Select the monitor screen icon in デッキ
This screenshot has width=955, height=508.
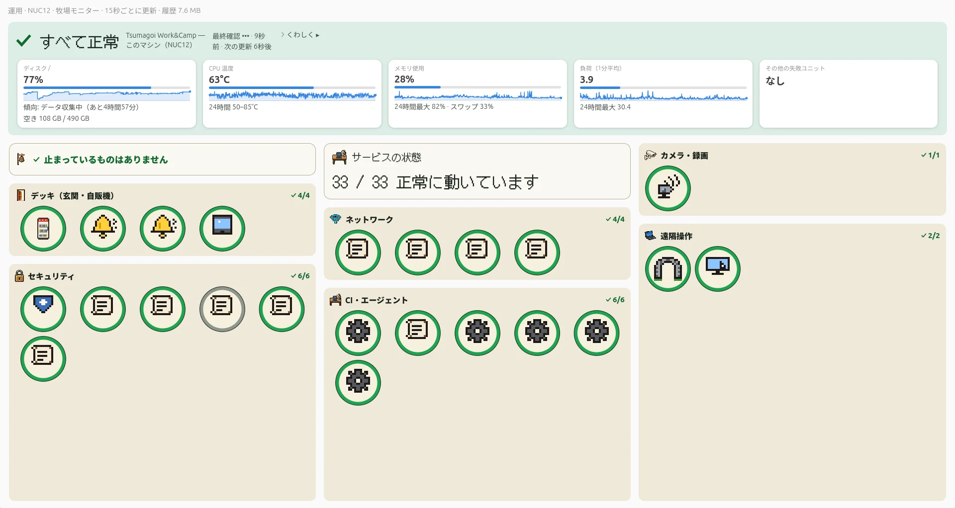[222, 229]
